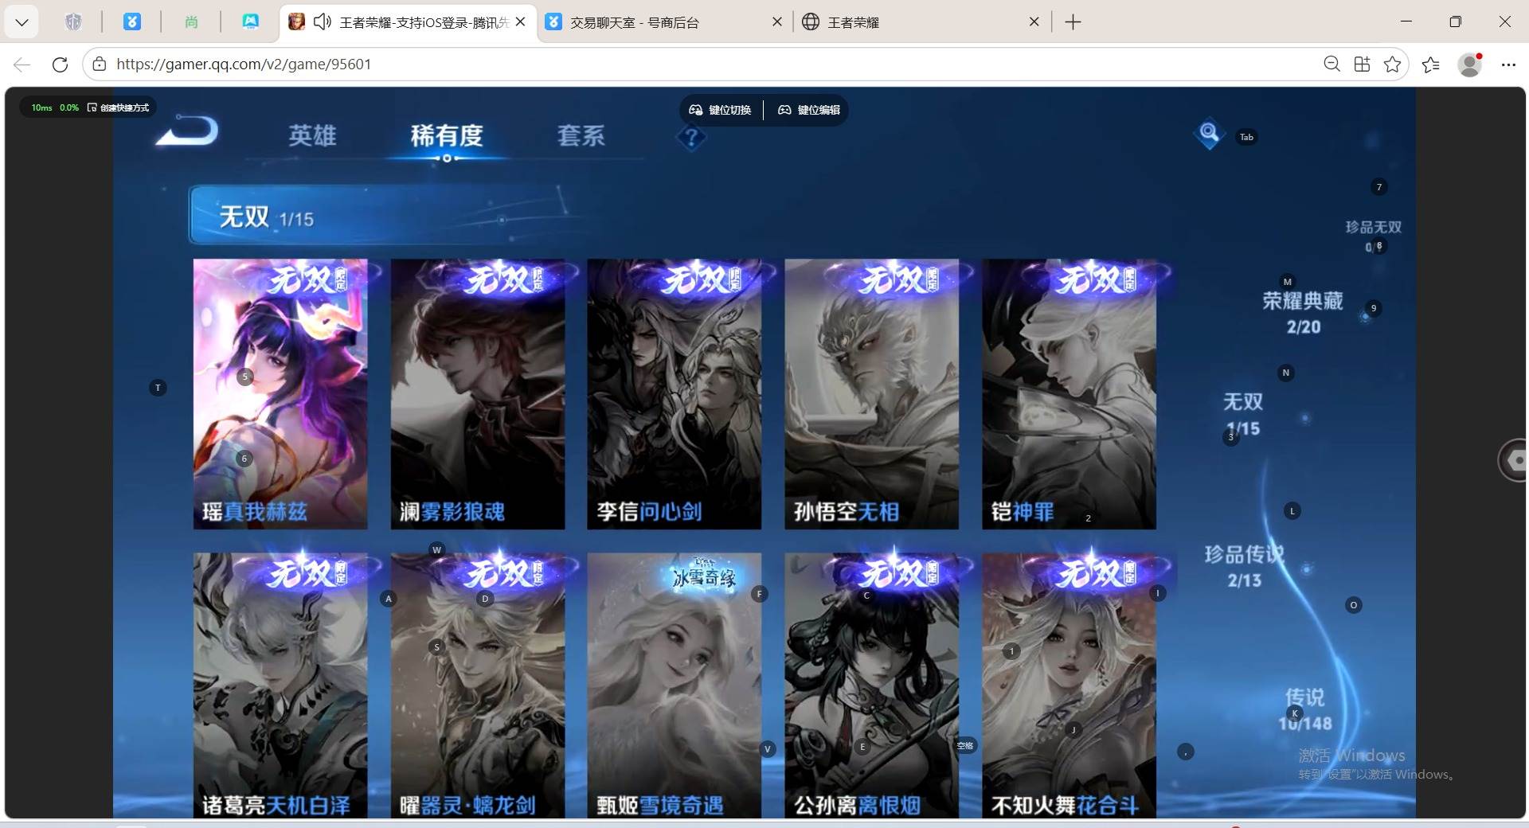This screenshot has width=1529, height=828.
Task: Click the V key mapping marker
Action: pyautogui.click(x=768, y=748)
